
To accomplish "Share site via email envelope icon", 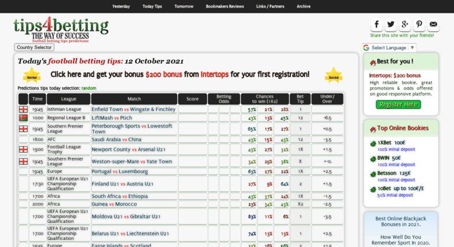I will click(433, 25).
